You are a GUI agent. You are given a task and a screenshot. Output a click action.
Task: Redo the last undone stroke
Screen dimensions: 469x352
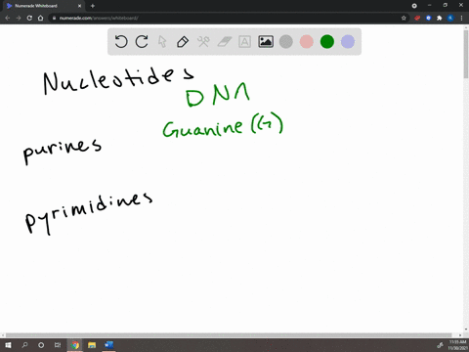click(142, 42)
